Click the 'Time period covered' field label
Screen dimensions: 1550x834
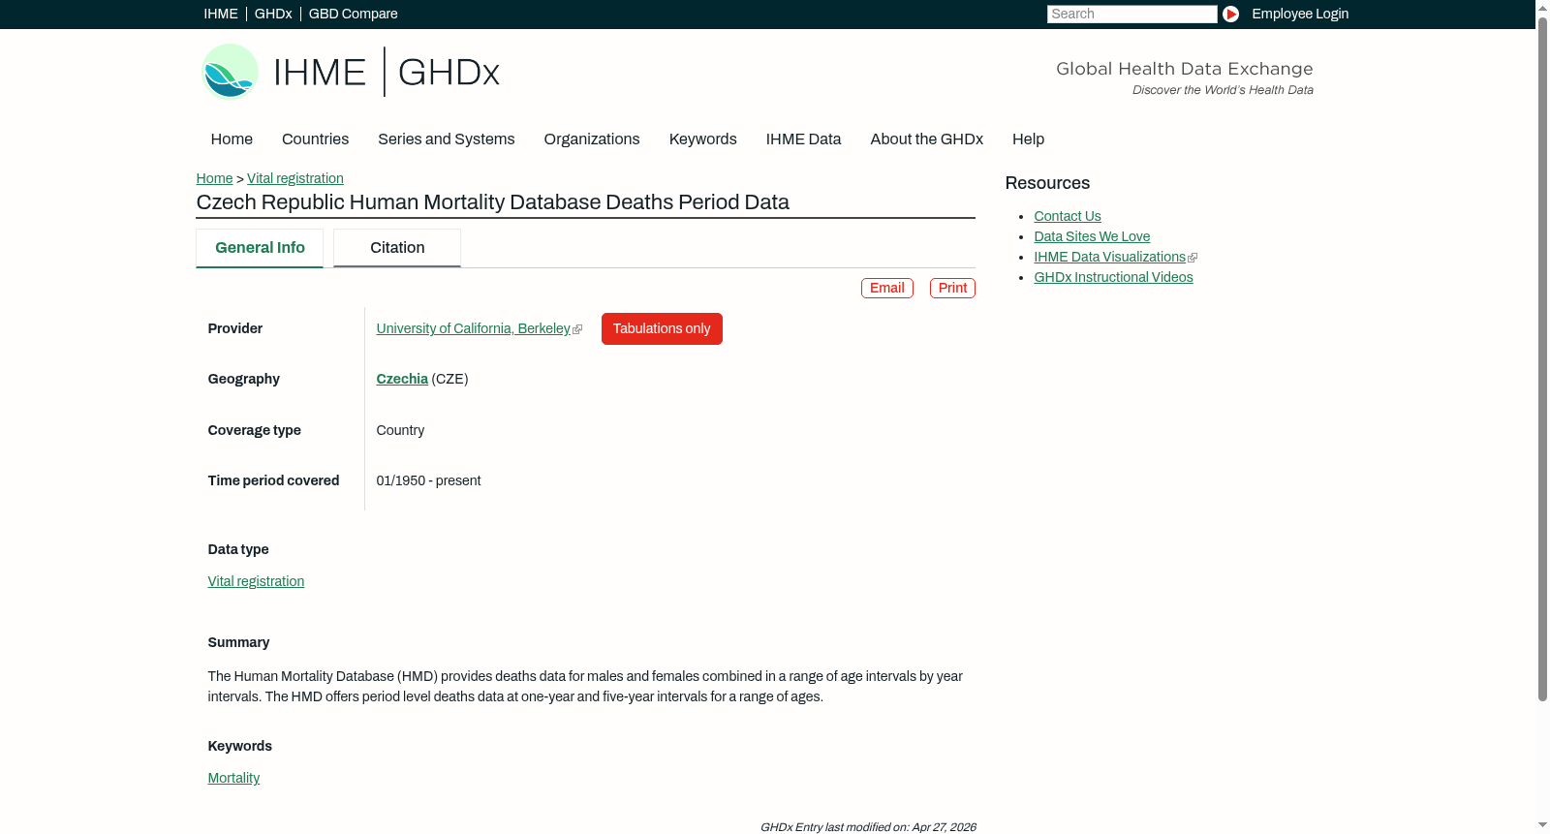273,480
